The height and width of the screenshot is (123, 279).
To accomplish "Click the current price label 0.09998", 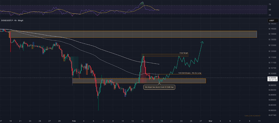I will tap(272, 77).
